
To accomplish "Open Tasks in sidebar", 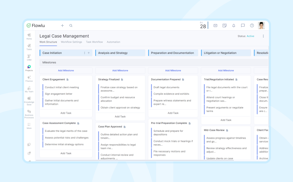I will [29, 47].
